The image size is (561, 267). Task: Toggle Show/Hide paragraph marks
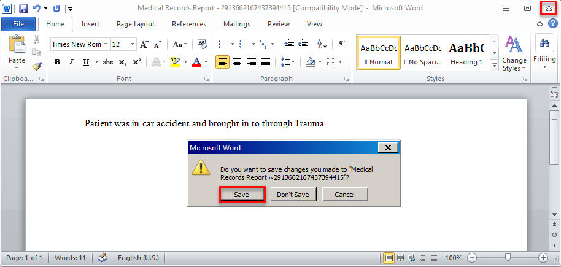(342, 44)
